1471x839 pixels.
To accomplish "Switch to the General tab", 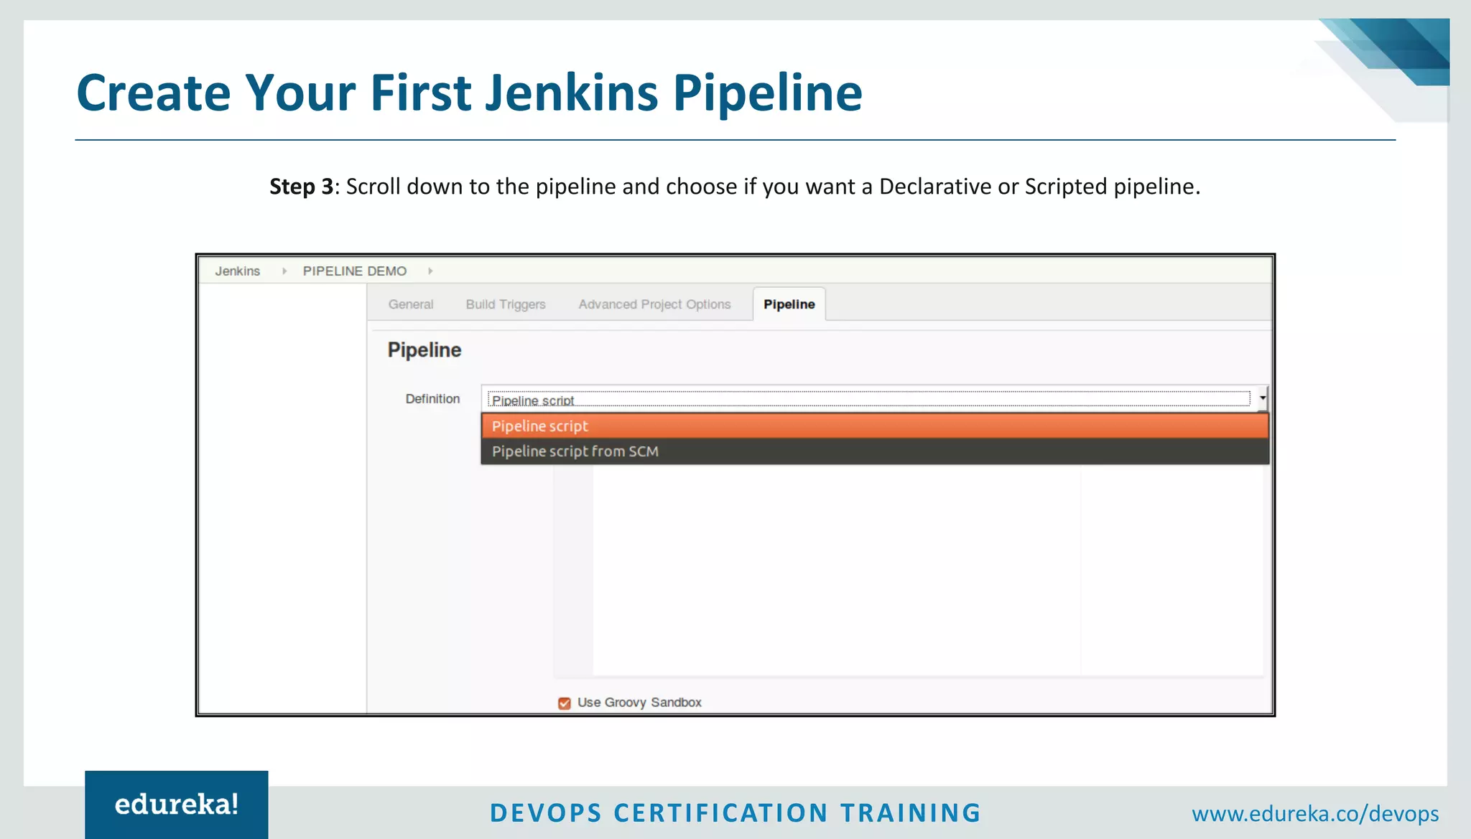I will point(411,304).
